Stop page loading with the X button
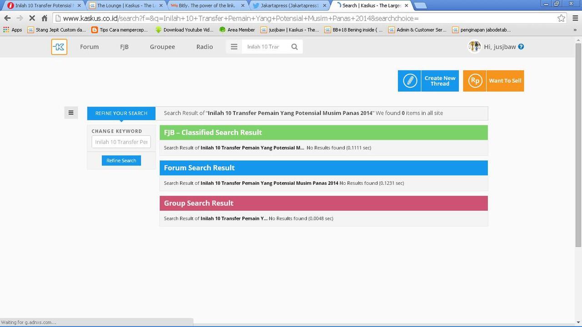This screenshot has height=327, width=582. (x=32, y=18)
